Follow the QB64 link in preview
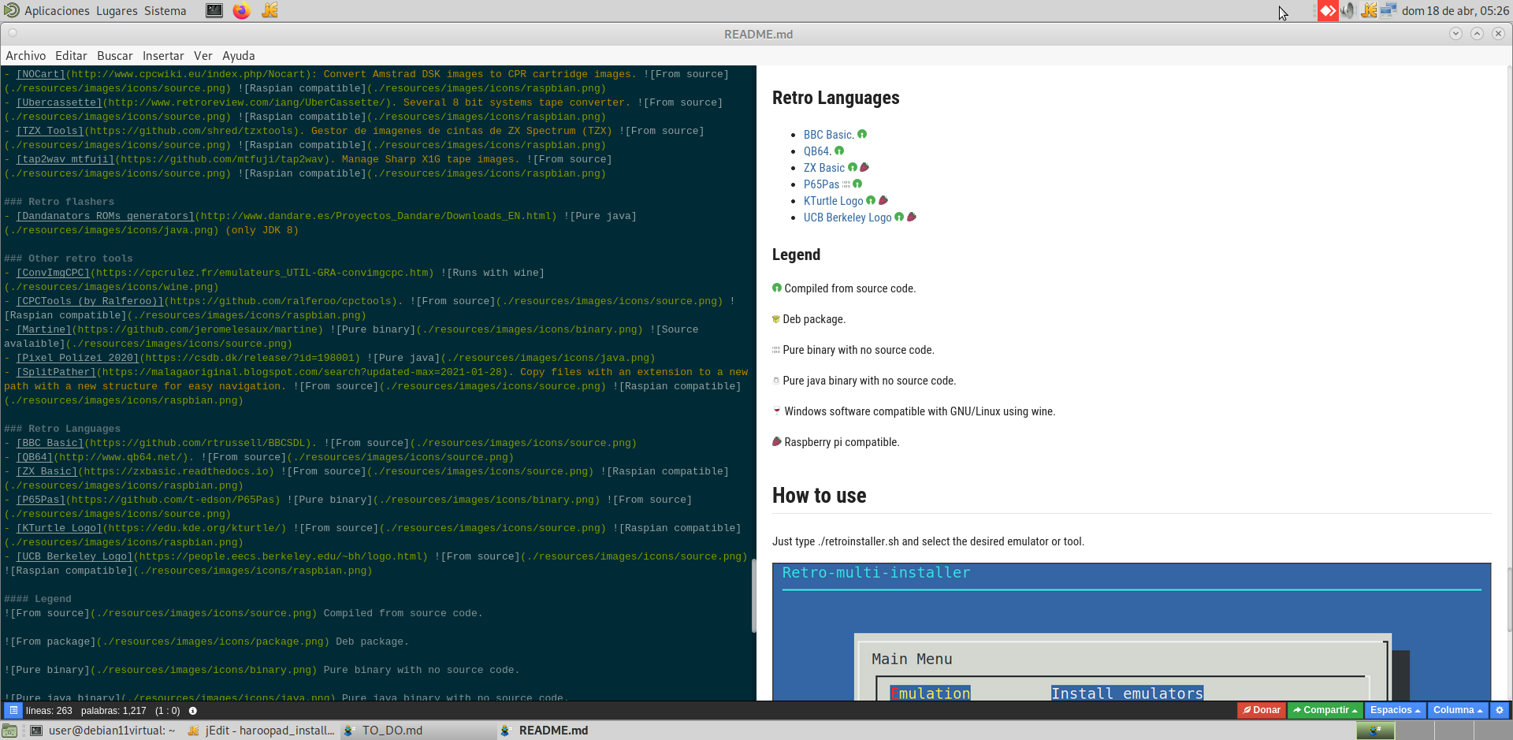This screenshot has height=740, width=1513. 817,151
